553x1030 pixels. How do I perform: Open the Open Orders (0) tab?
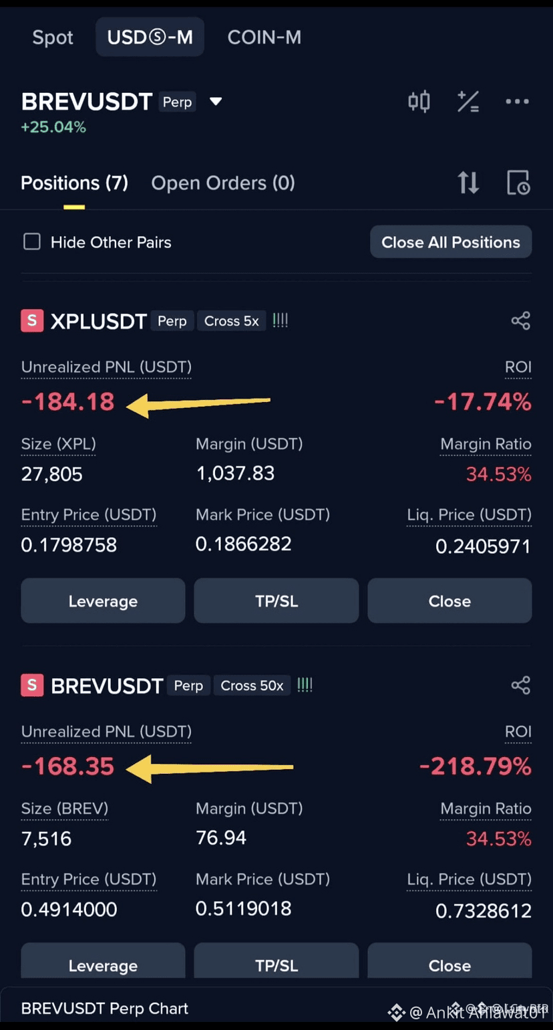point(223,183)
